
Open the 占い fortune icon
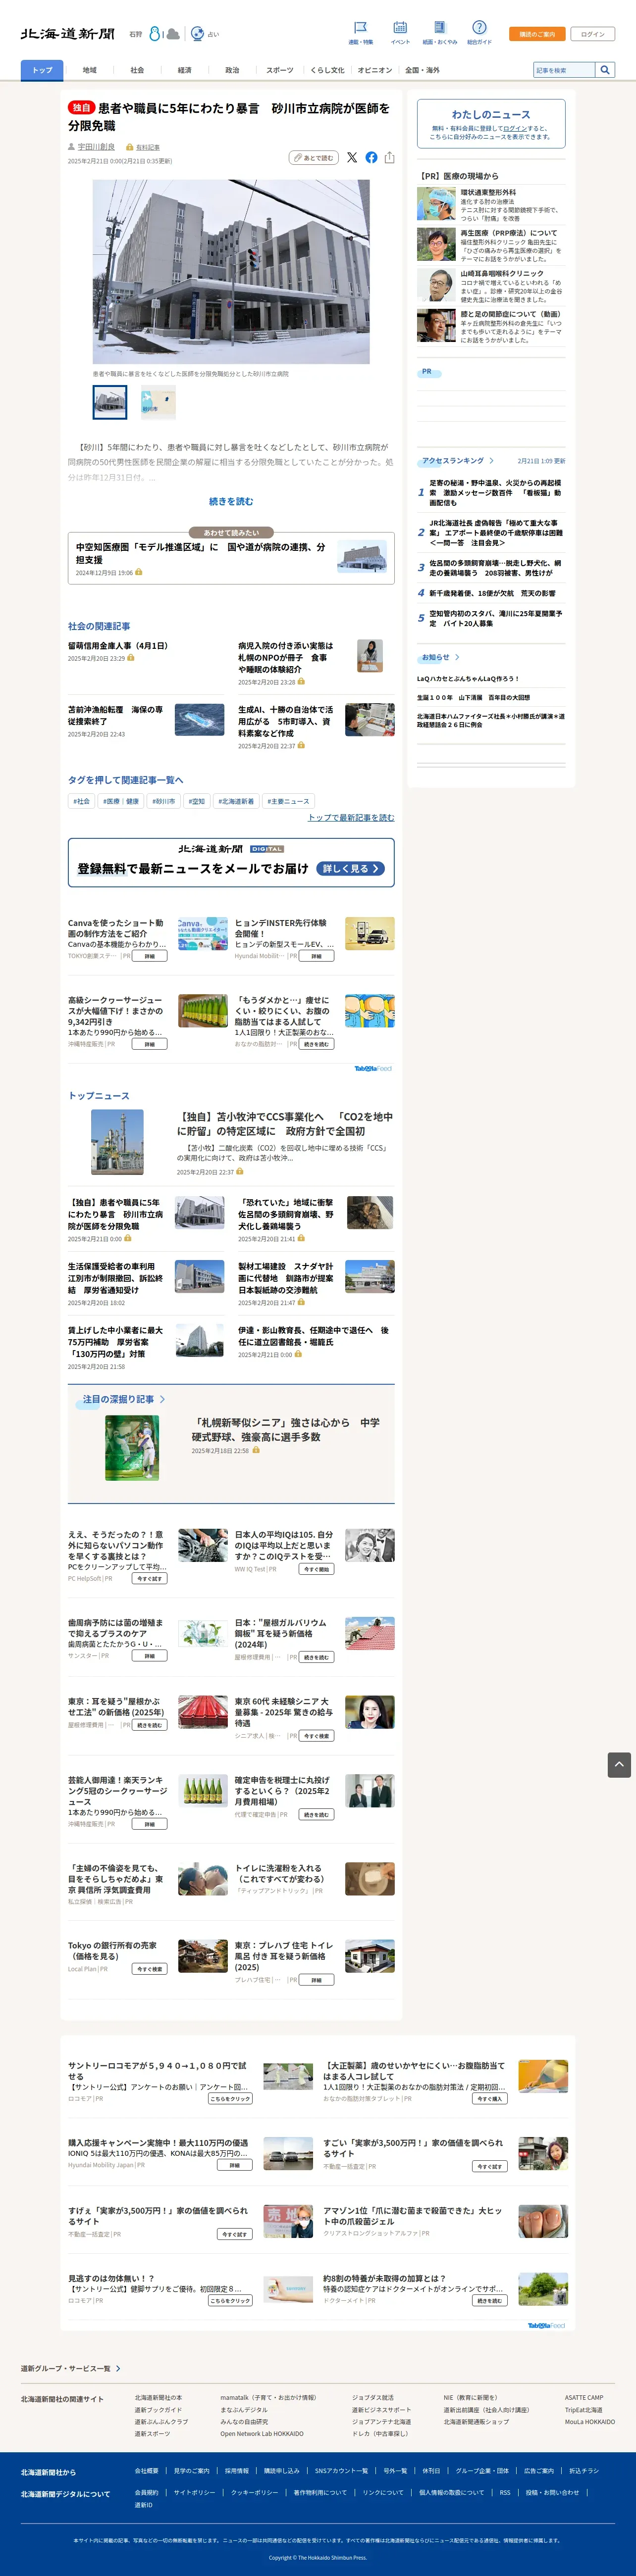click(197, 34)
